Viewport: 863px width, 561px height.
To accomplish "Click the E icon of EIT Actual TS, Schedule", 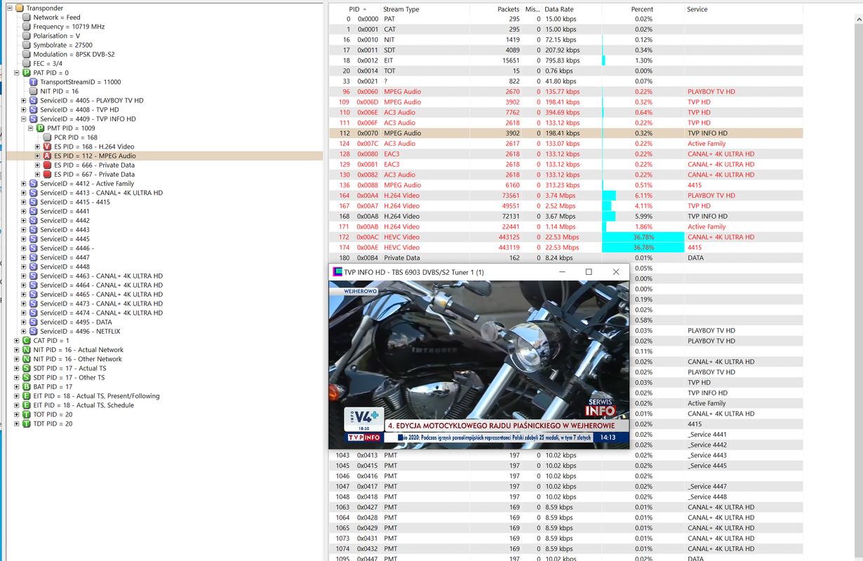I will tap(26, 405).
